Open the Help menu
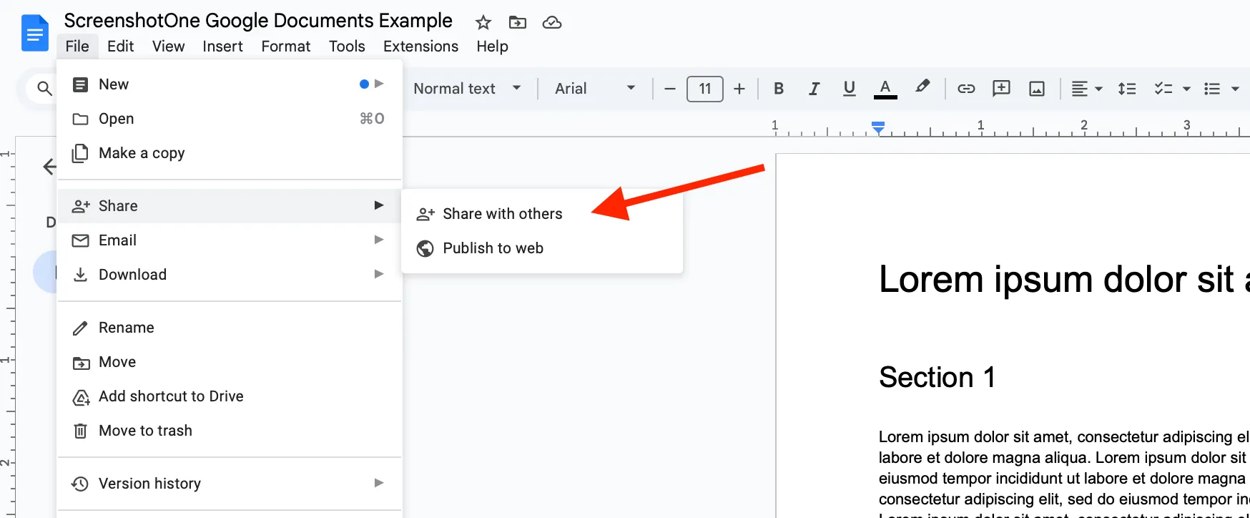The image size is (1250, 518). 492,47
